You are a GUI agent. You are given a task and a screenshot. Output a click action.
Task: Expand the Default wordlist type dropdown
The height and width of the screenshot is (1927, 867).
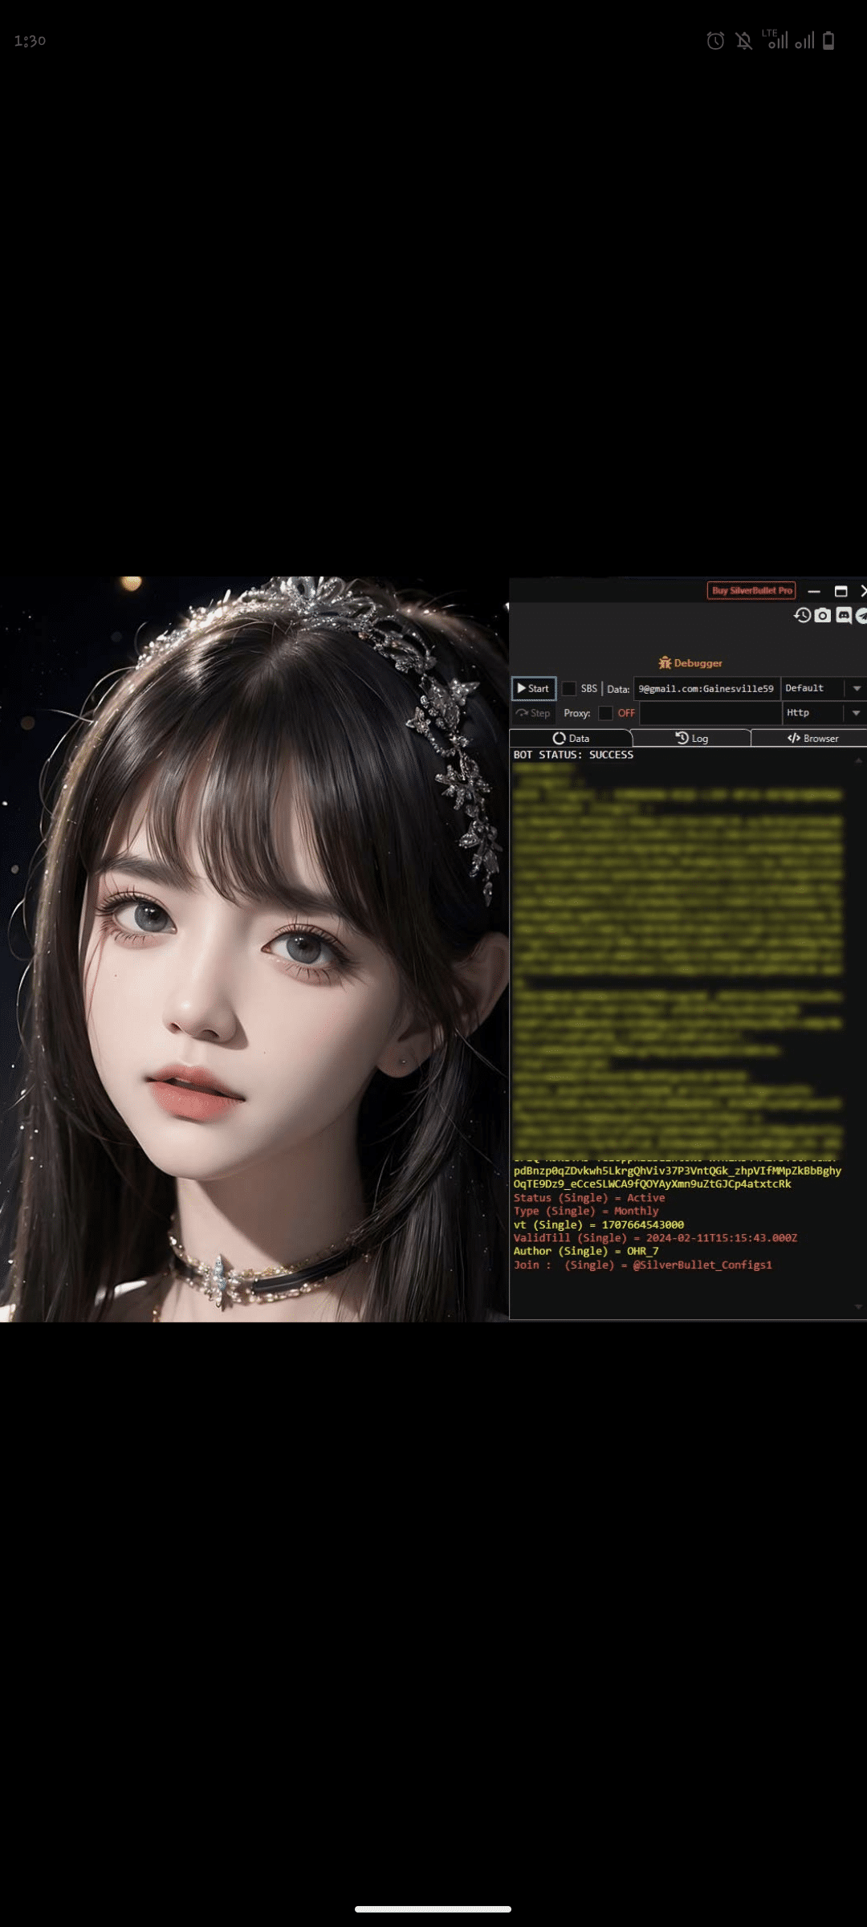pos(856,689)
